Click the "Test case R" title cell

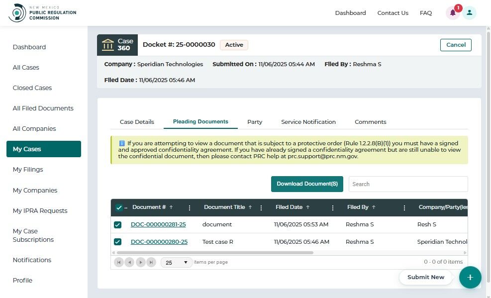[x=217, y=242]
